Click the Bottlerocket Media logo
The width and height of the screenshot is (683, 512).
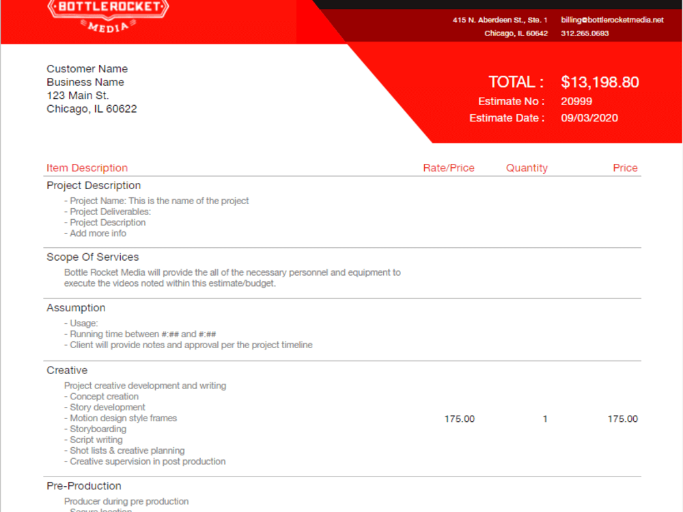click(108, 16)
